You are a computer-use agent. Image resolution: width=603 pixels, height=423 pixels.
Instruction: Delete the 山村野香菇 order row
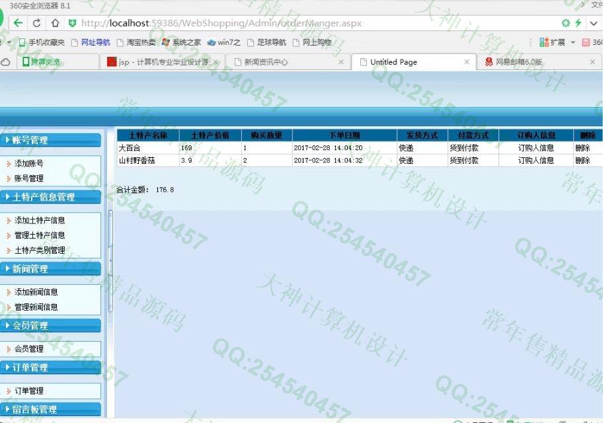[x=583, y=161]
